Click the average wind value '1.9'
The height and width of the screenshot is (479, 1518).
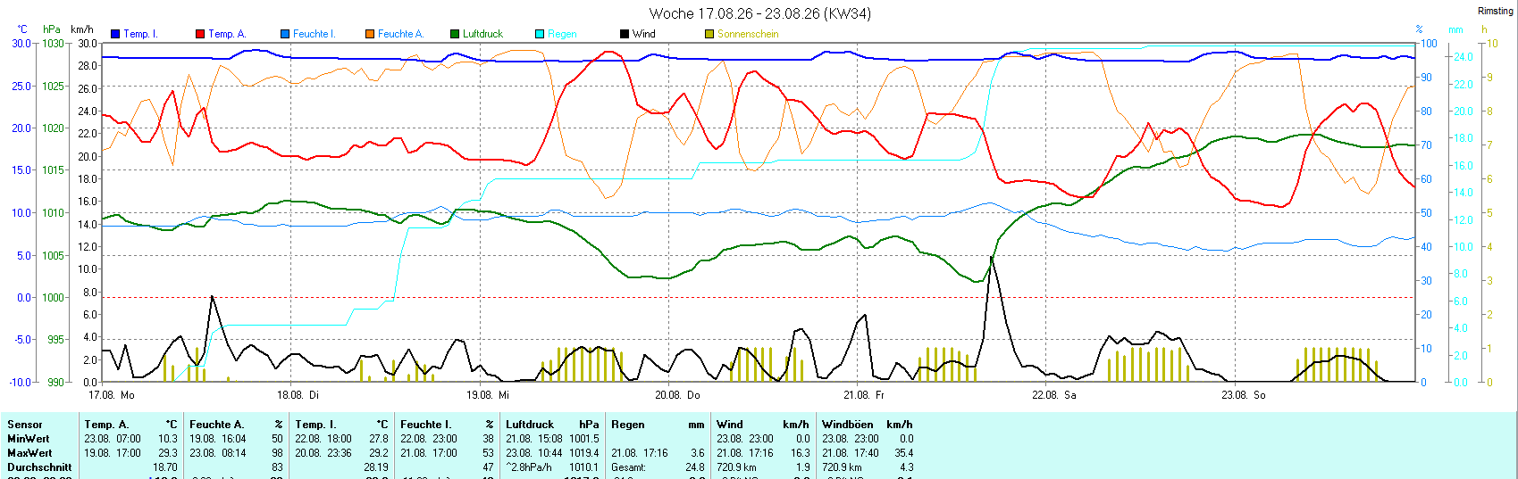802,467
